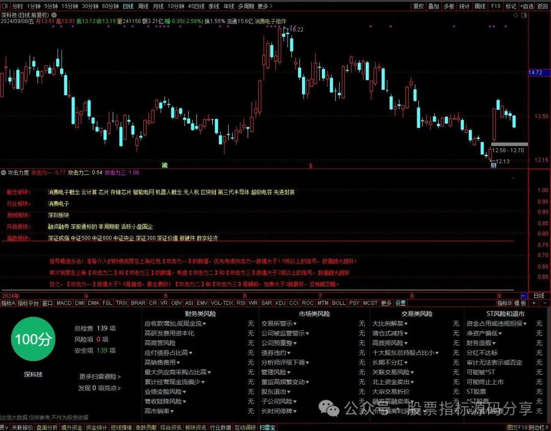The width and height of the screenshot is (551, 431).
Task: Click the diamond icon atop the chart
Action: click(x=516, y=15)
